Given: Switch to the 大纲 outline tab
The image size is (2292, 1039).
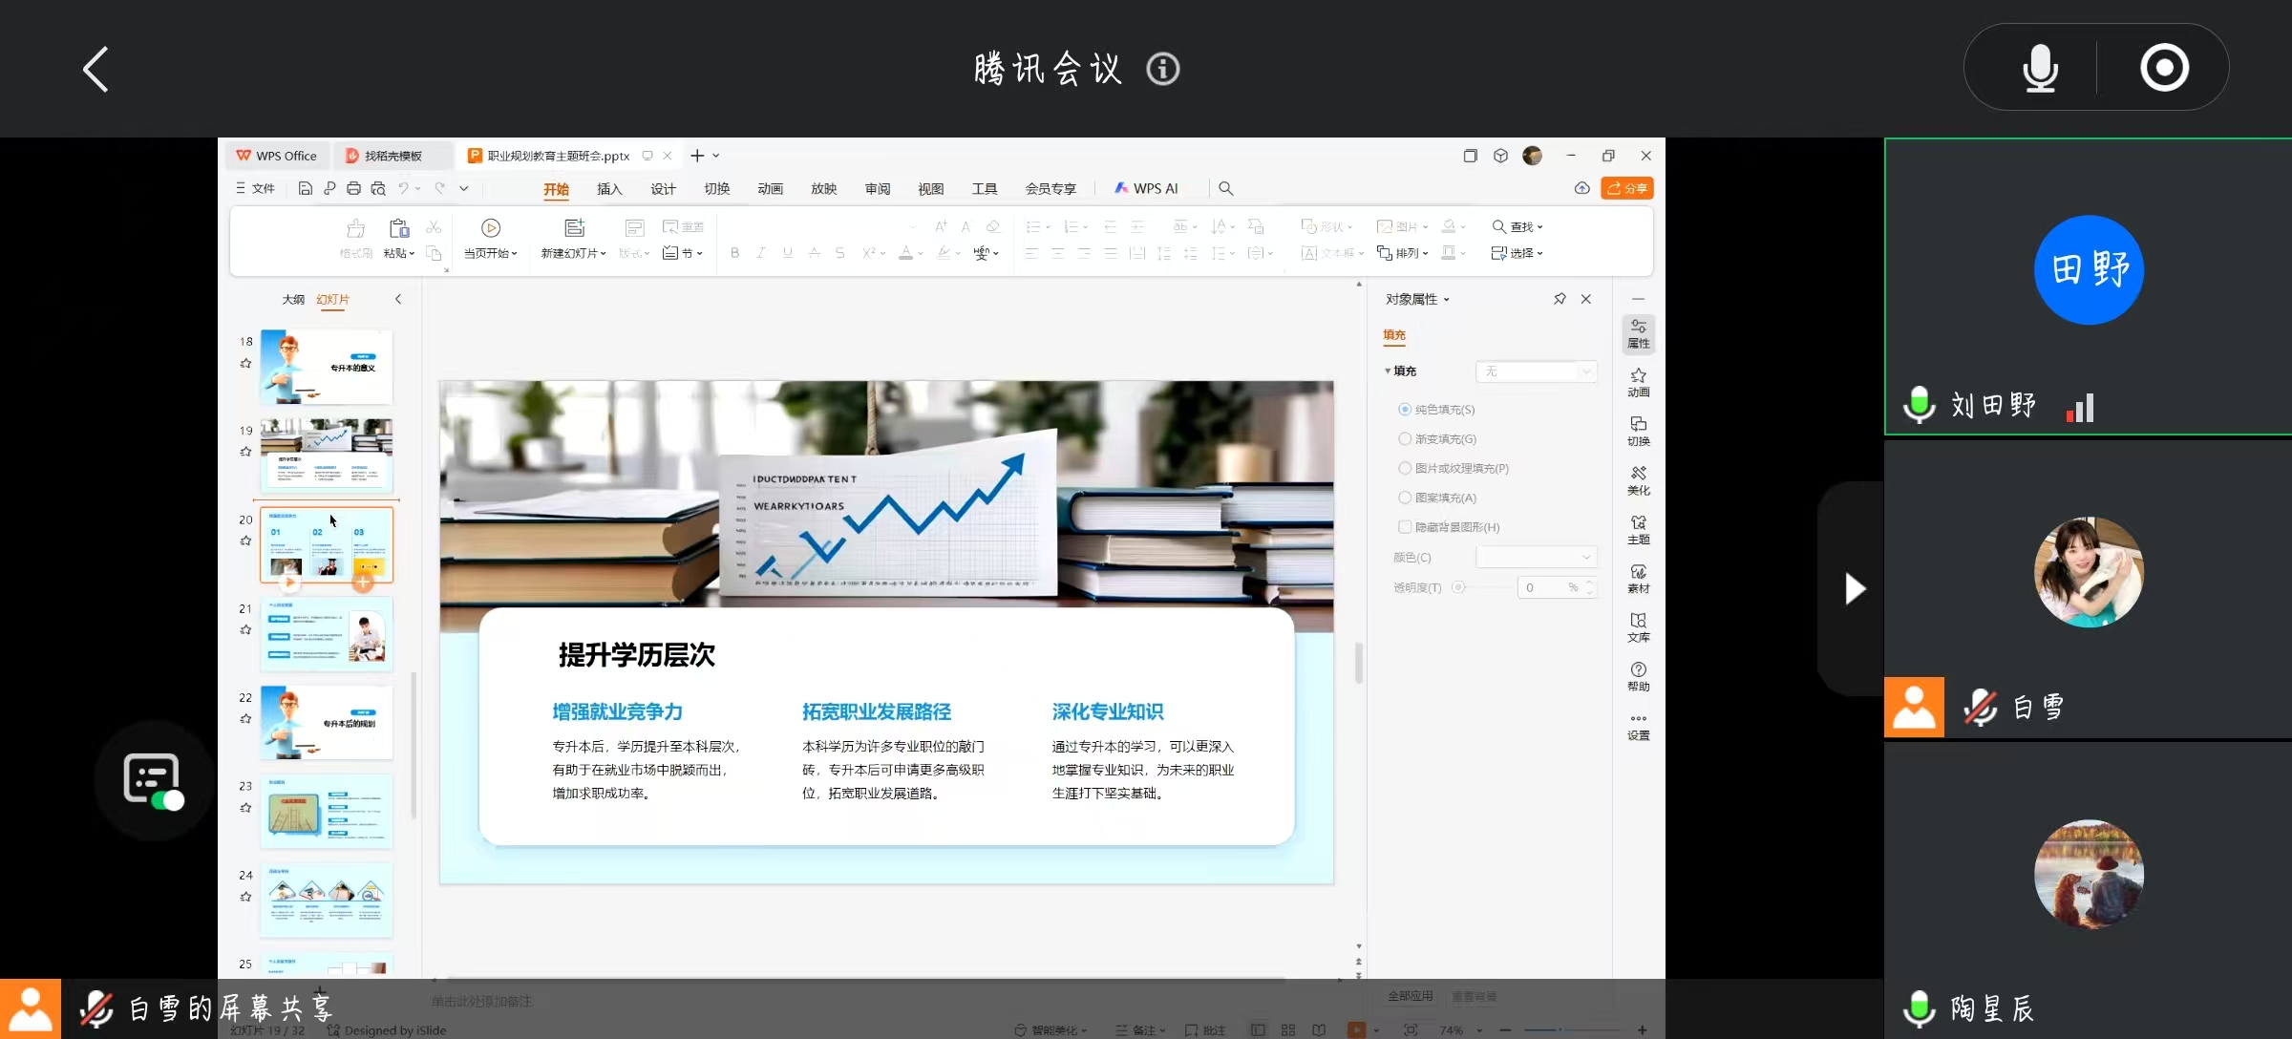Looking at the screenshot, I should (293, 300).
